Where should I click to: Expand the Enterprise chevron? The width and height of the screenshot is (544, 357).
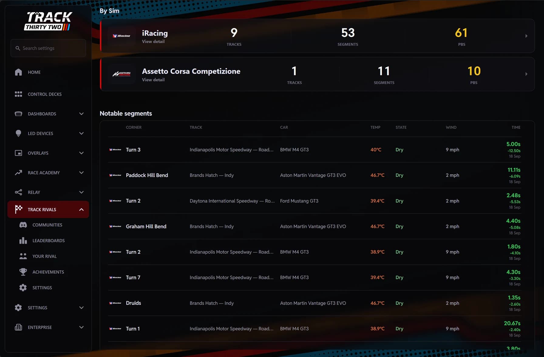81,327
